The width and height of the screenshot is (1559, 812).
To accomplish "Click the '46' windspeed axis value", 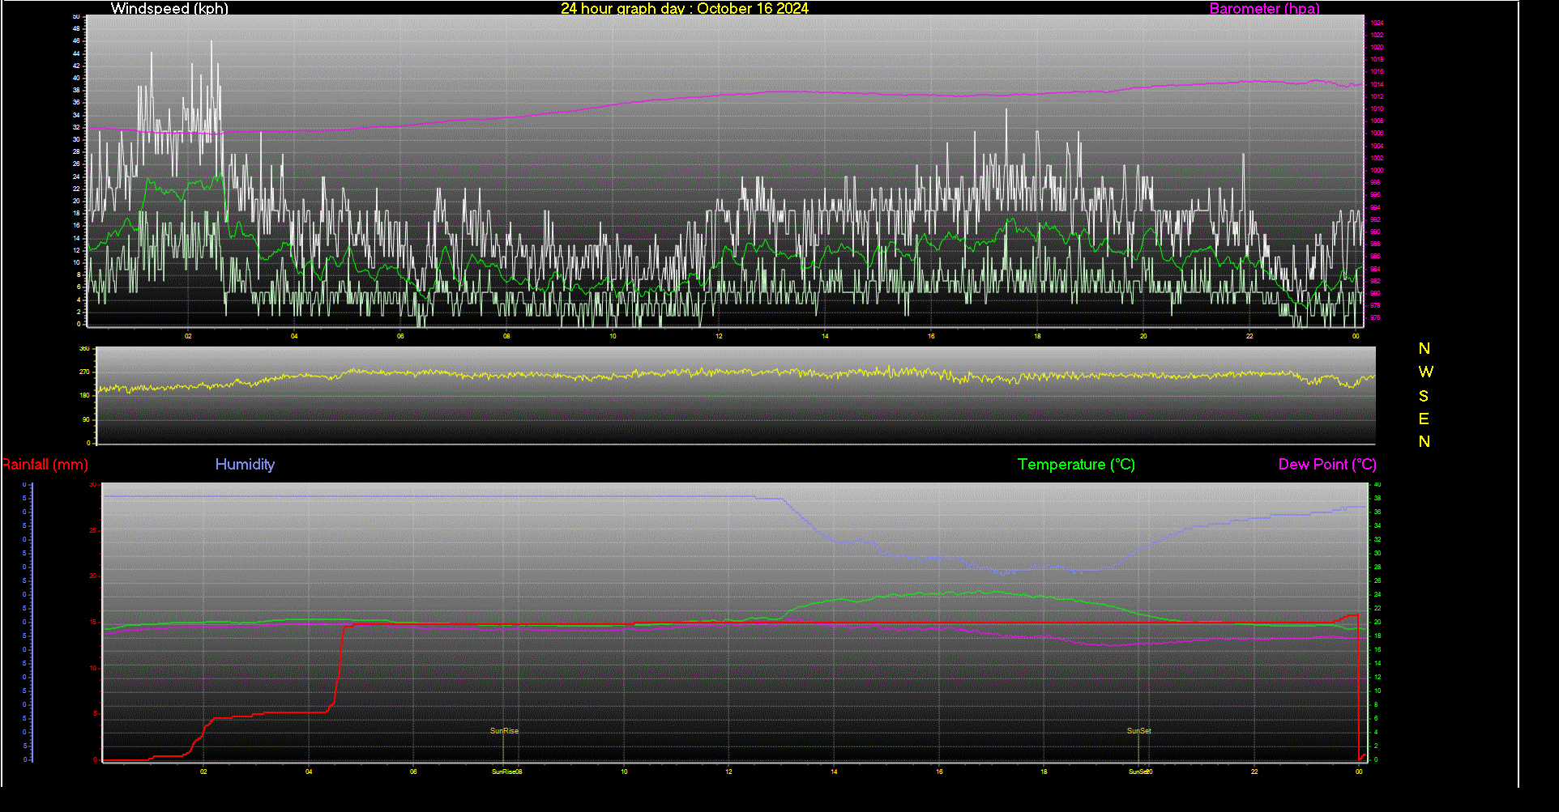I will pos(76,40).
